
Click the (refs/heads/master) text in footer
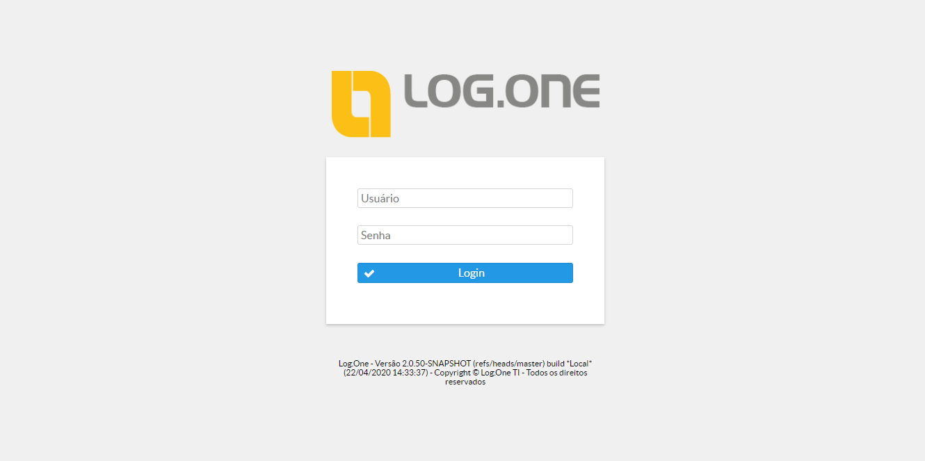pyautogui.click(x=508, y=364)
